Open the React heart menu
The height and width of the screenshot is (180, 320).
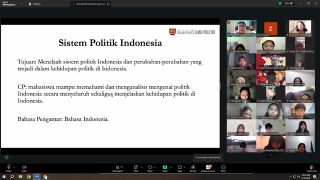(150, 167)
